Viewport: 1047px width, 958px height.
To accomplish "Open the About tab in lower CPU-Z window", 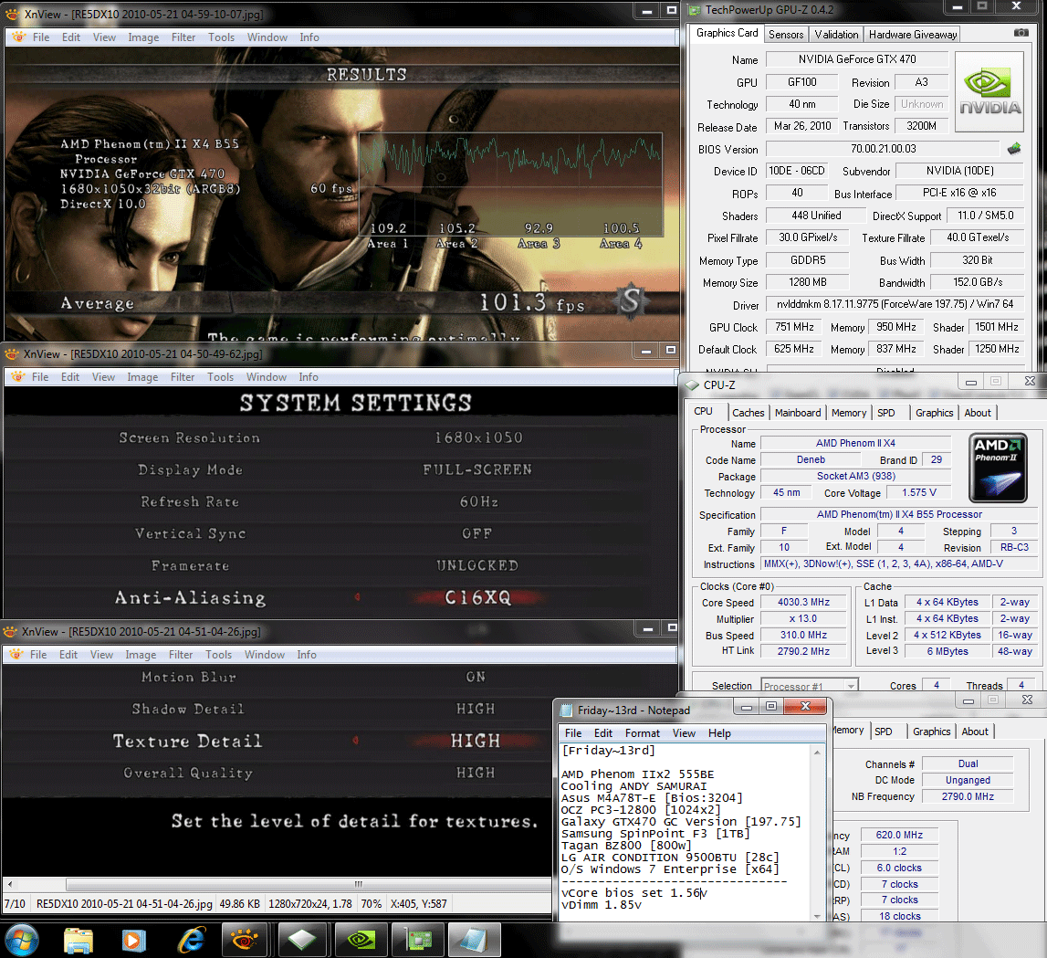I will pos(975,732).
